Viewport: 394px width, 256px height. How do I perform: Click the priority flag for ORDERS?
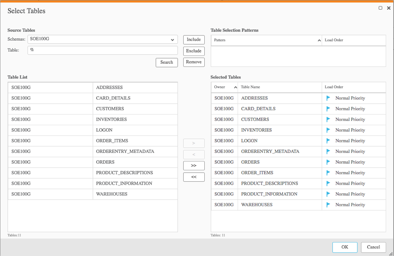pyautogui.click(x=328, y=162)
